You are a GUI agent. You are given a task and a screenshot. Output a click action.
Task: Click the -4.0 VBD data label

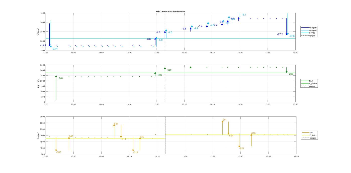coord(158,32)
